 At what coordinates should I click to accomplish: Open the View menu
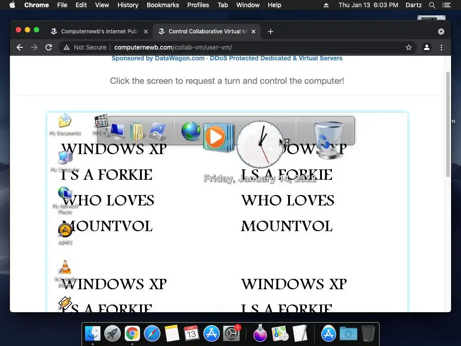(x=102, y=5)
